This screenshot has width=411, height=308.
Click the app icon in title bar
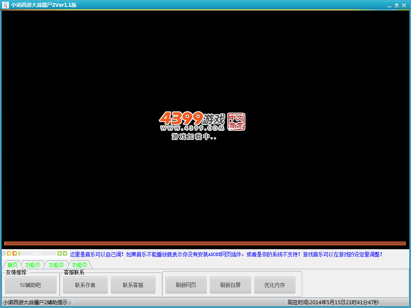point(6,5)
